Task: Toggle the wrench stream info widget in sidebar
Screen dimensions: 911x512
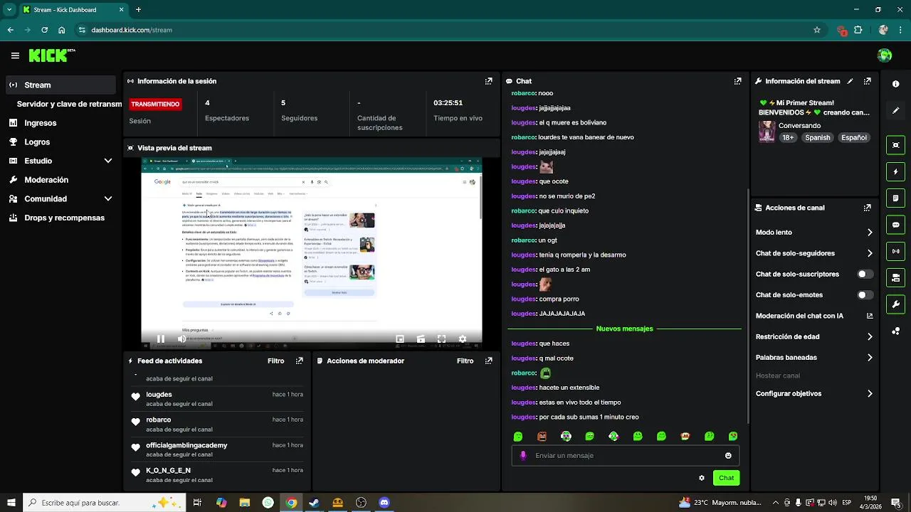Action: point(895,304)
